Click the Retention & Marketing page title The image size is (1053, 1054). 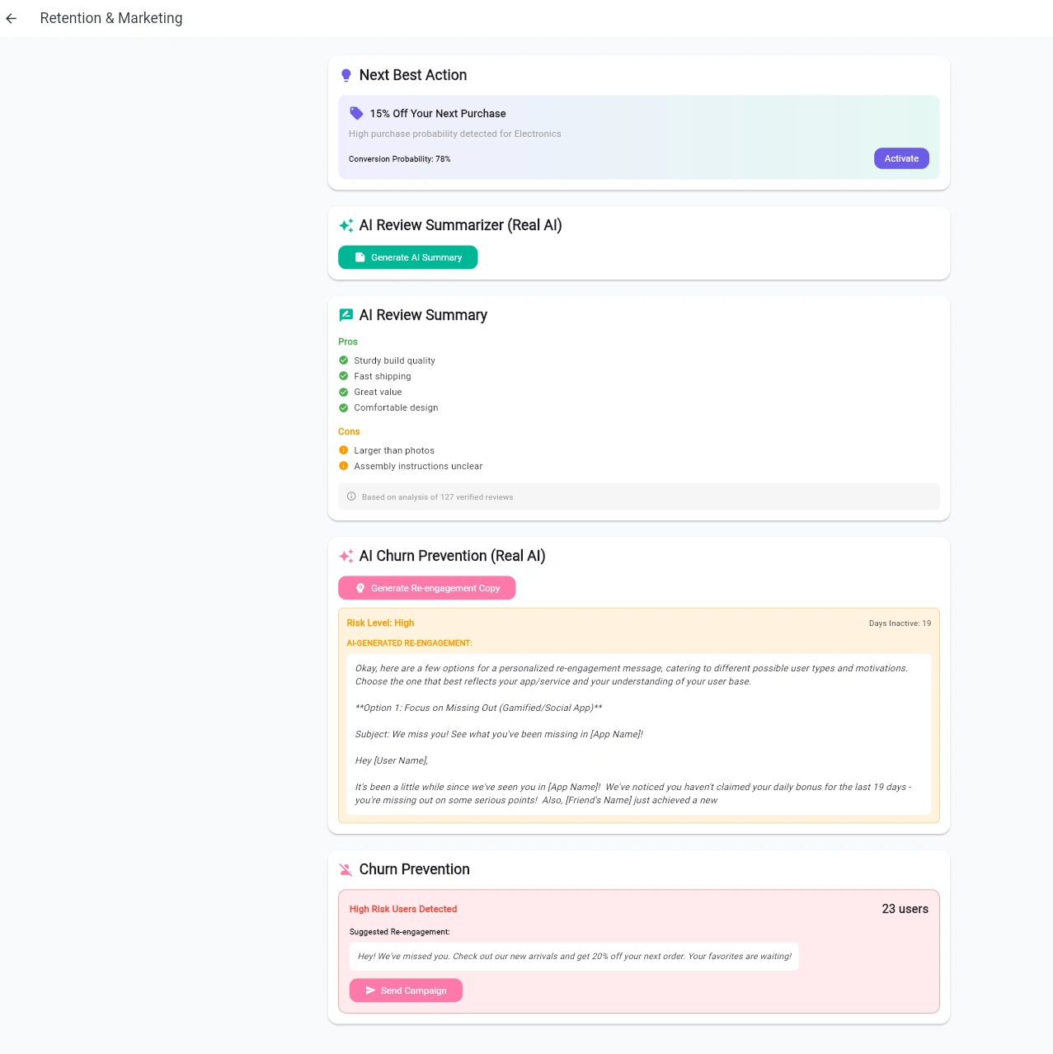tap(111, 18)
